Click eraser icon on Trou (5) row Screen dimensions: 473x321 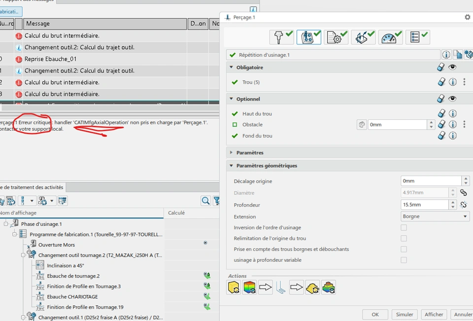pyautogui.click(x=441, y=82)
